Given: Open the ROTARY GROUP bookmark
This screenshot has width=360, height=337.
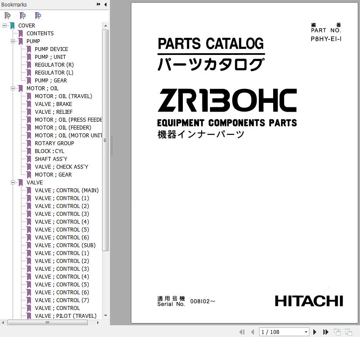Looking at the screenshot, I should pos(54,143).
